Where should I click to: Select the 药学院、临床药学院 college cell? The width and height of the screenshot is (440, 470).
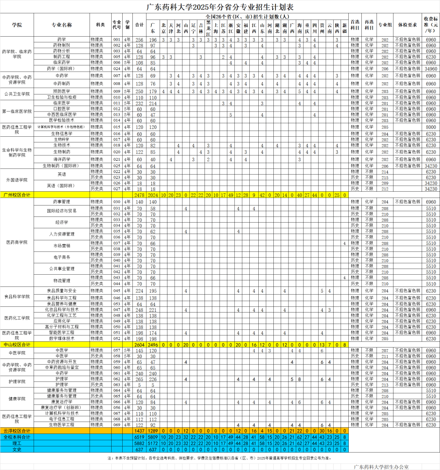[17, 54]
